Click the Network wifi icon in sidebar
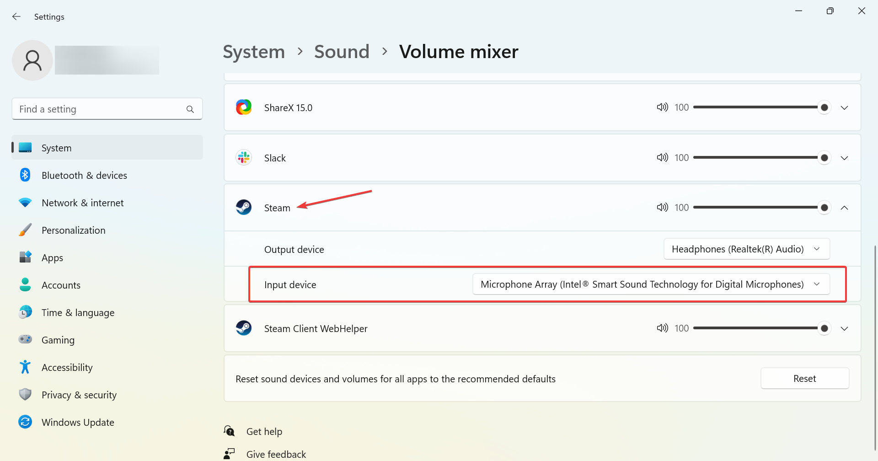Screen dimensions: 878x461 point(25,203)
